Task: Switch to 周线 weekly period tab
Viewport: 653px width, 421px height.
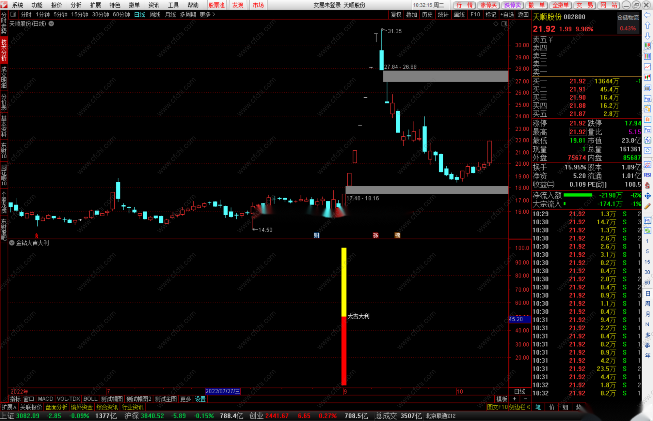Action: point(155,14)
